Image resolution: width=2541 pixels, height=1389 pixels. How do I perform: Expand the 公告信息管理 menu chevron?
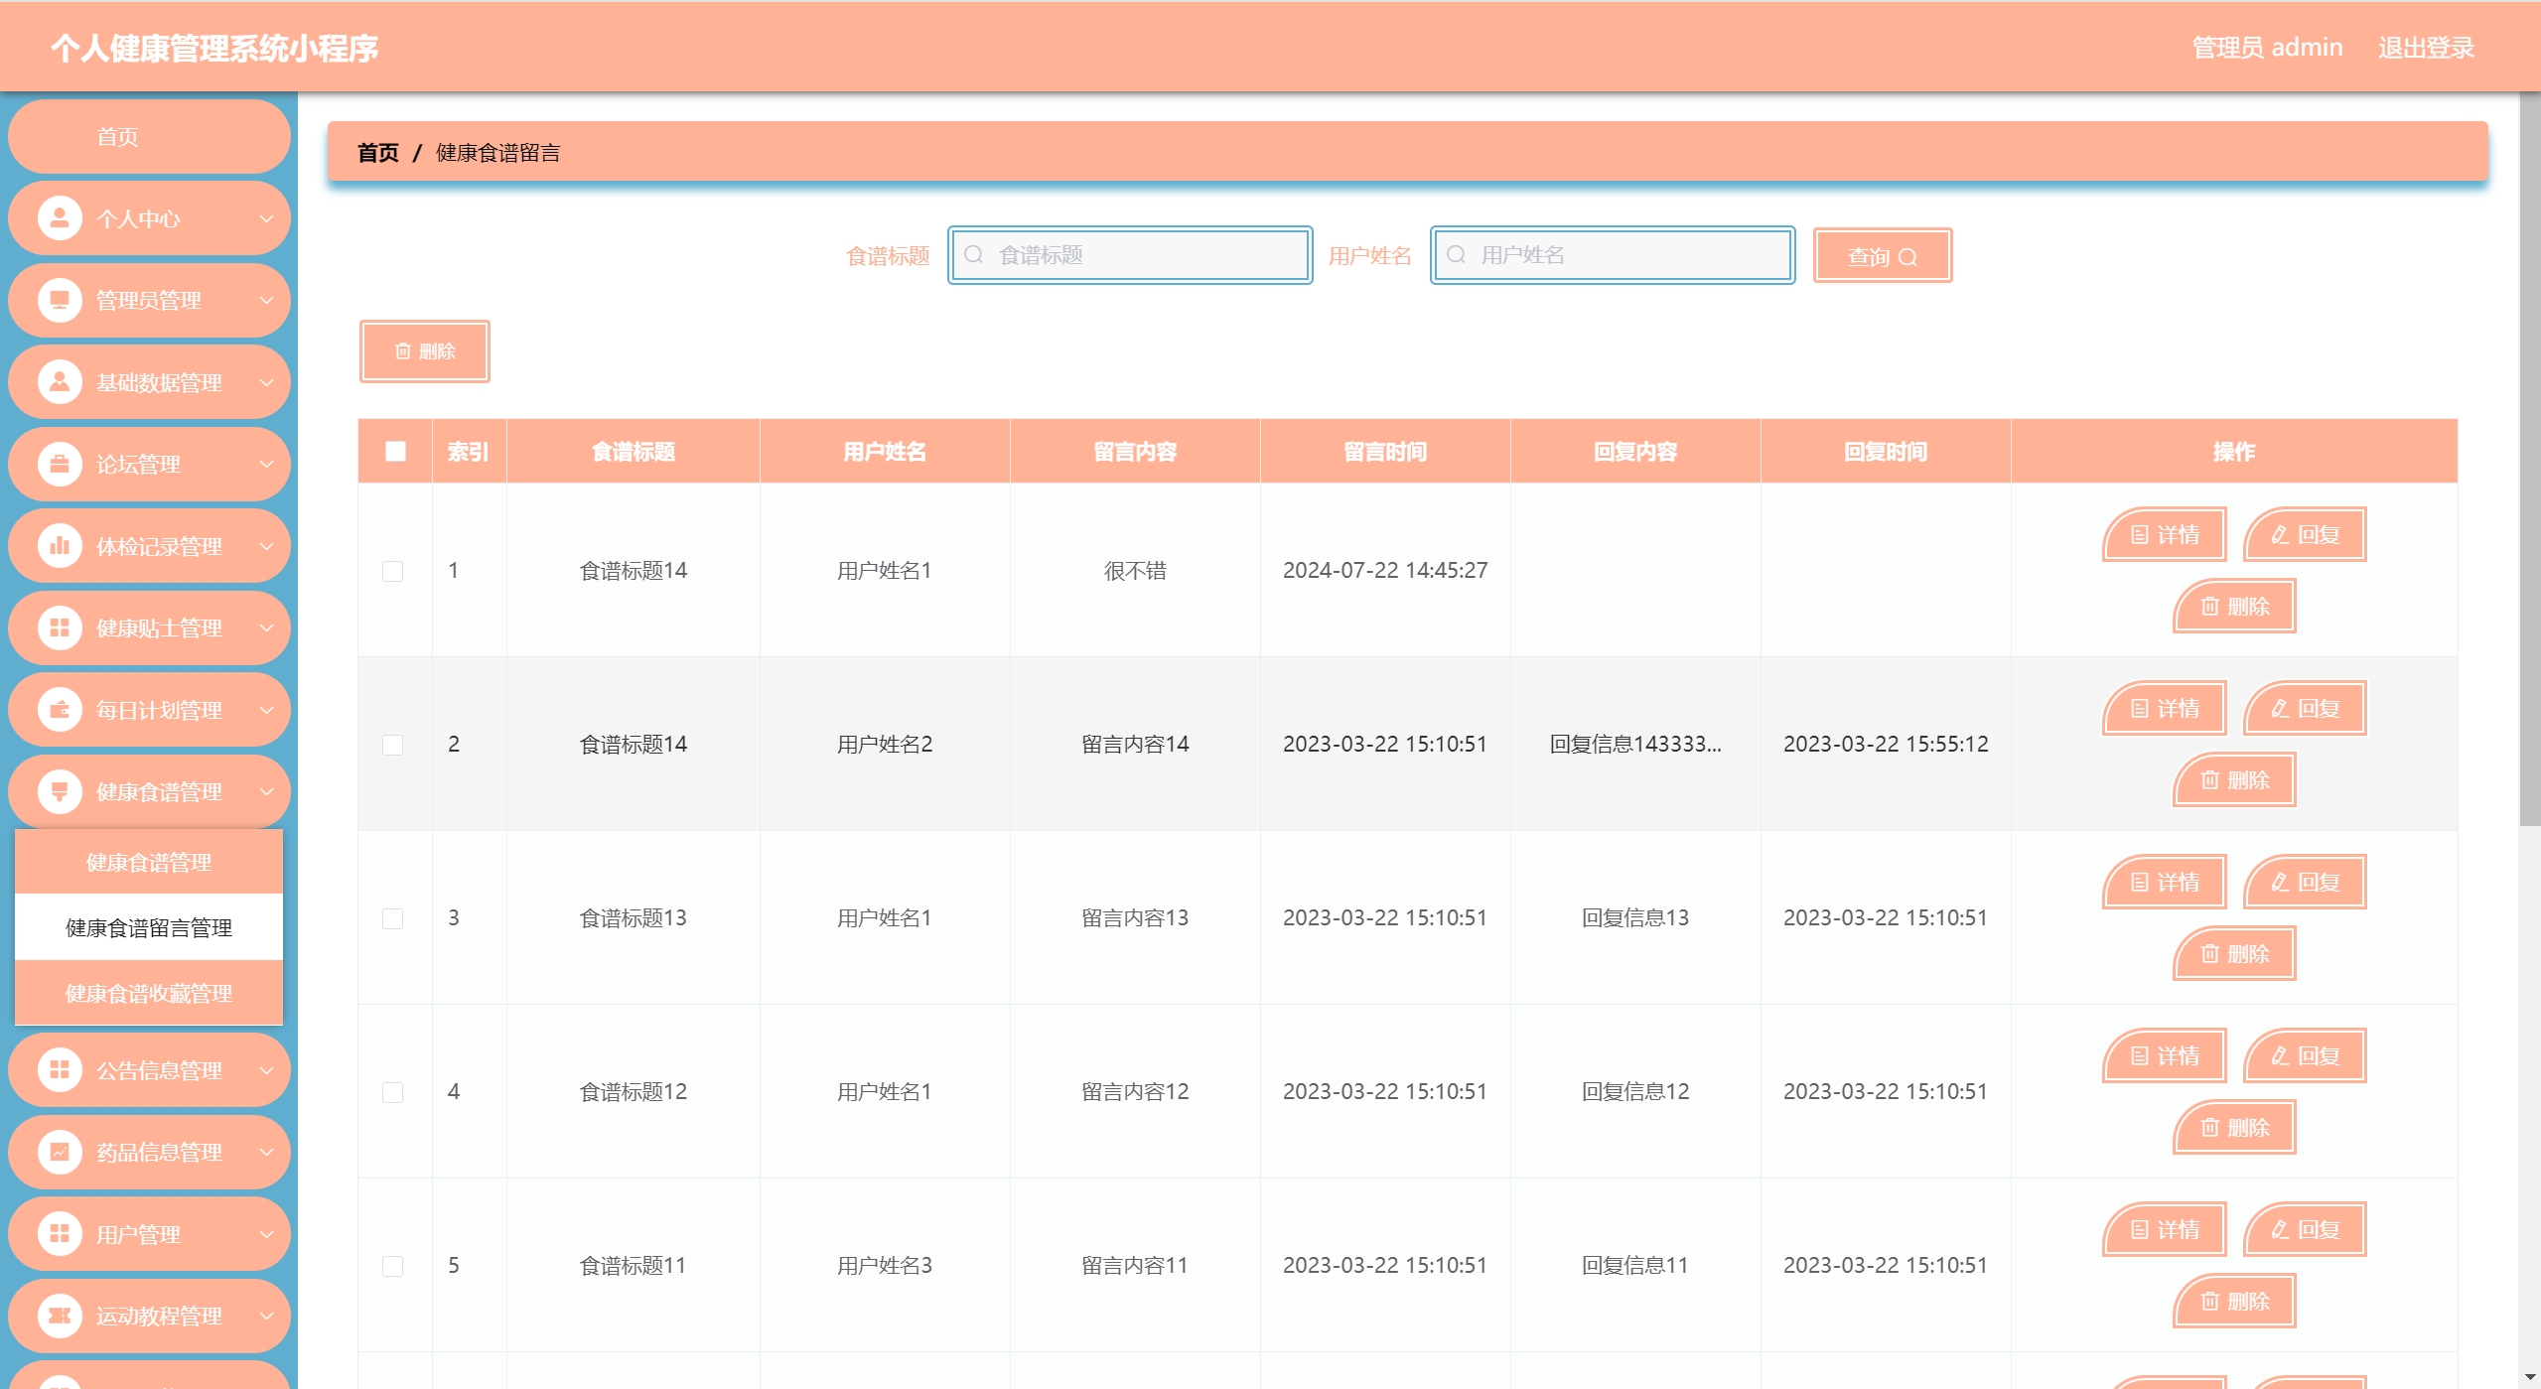coord(266,1070)
